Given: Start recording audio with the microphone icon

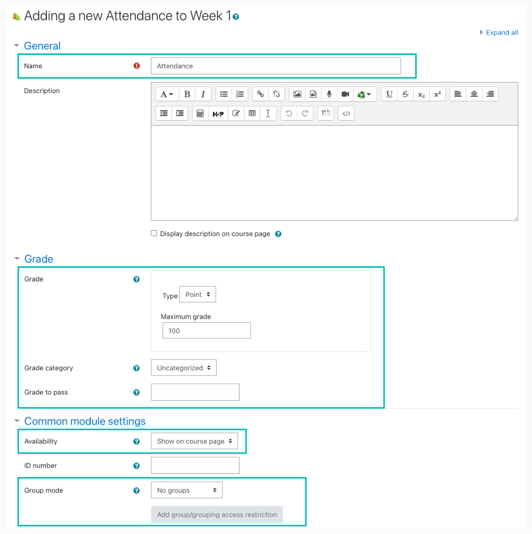Looking at the screenshot, I should point(329,94).
